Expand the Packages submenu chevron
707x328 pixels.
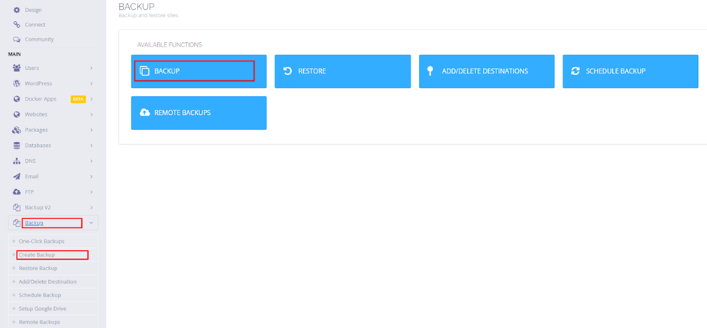(92, 130)
